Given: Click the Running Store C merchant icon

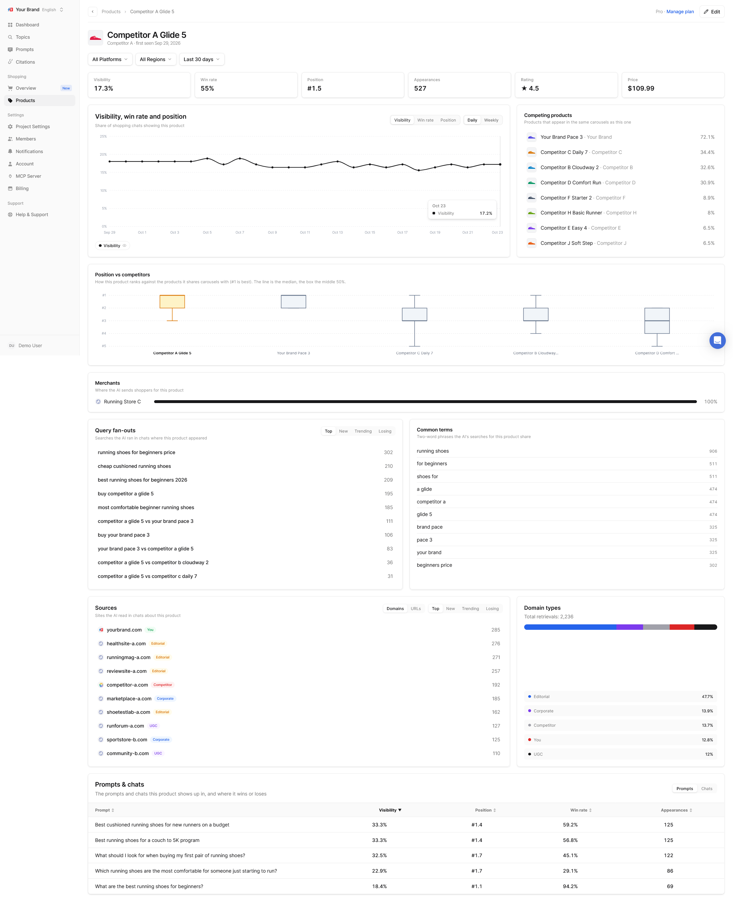Looking at the screenshot, I should pyautogui.click(x=98, y=402).
